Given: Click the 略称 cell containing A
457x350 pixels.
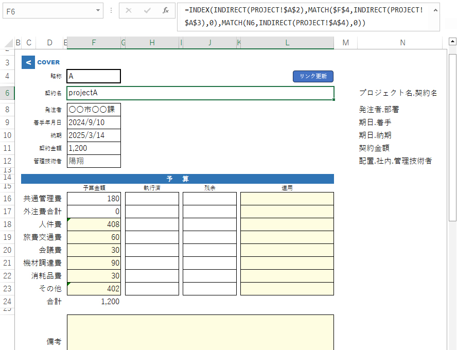Looking at the screenshot, I should coord(94,76).
